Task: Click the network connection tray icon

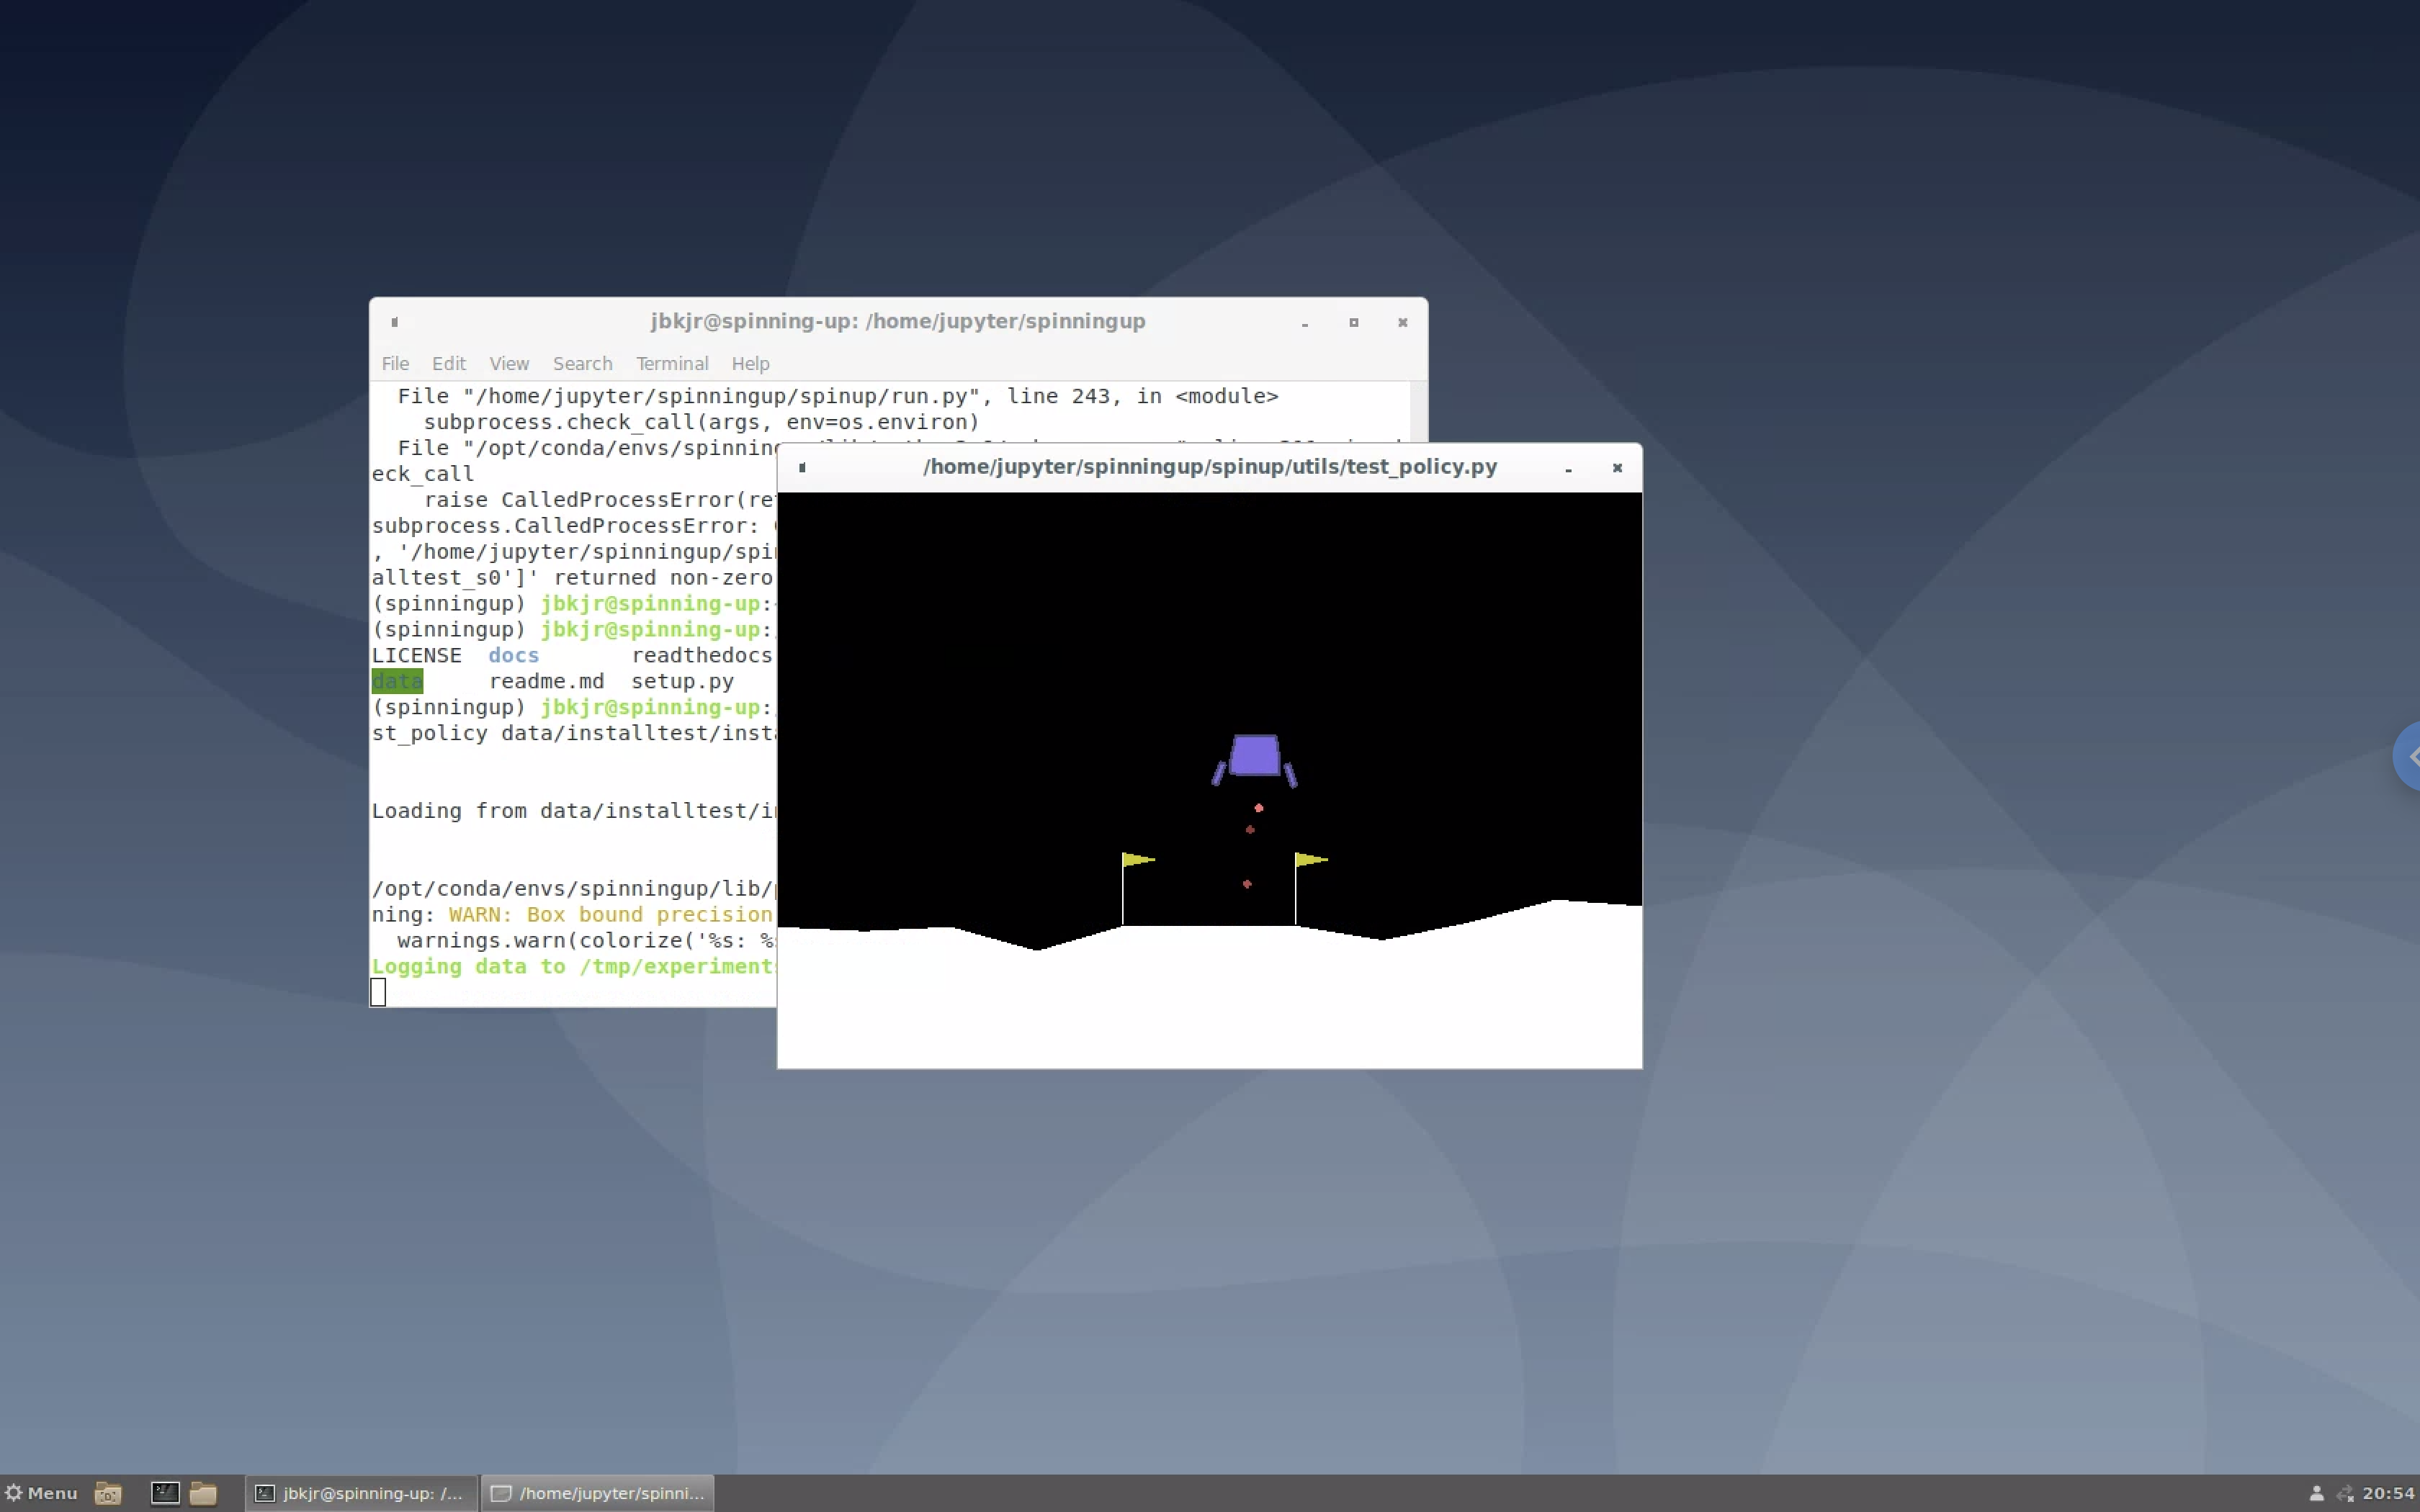Action: [2346, 1493]
